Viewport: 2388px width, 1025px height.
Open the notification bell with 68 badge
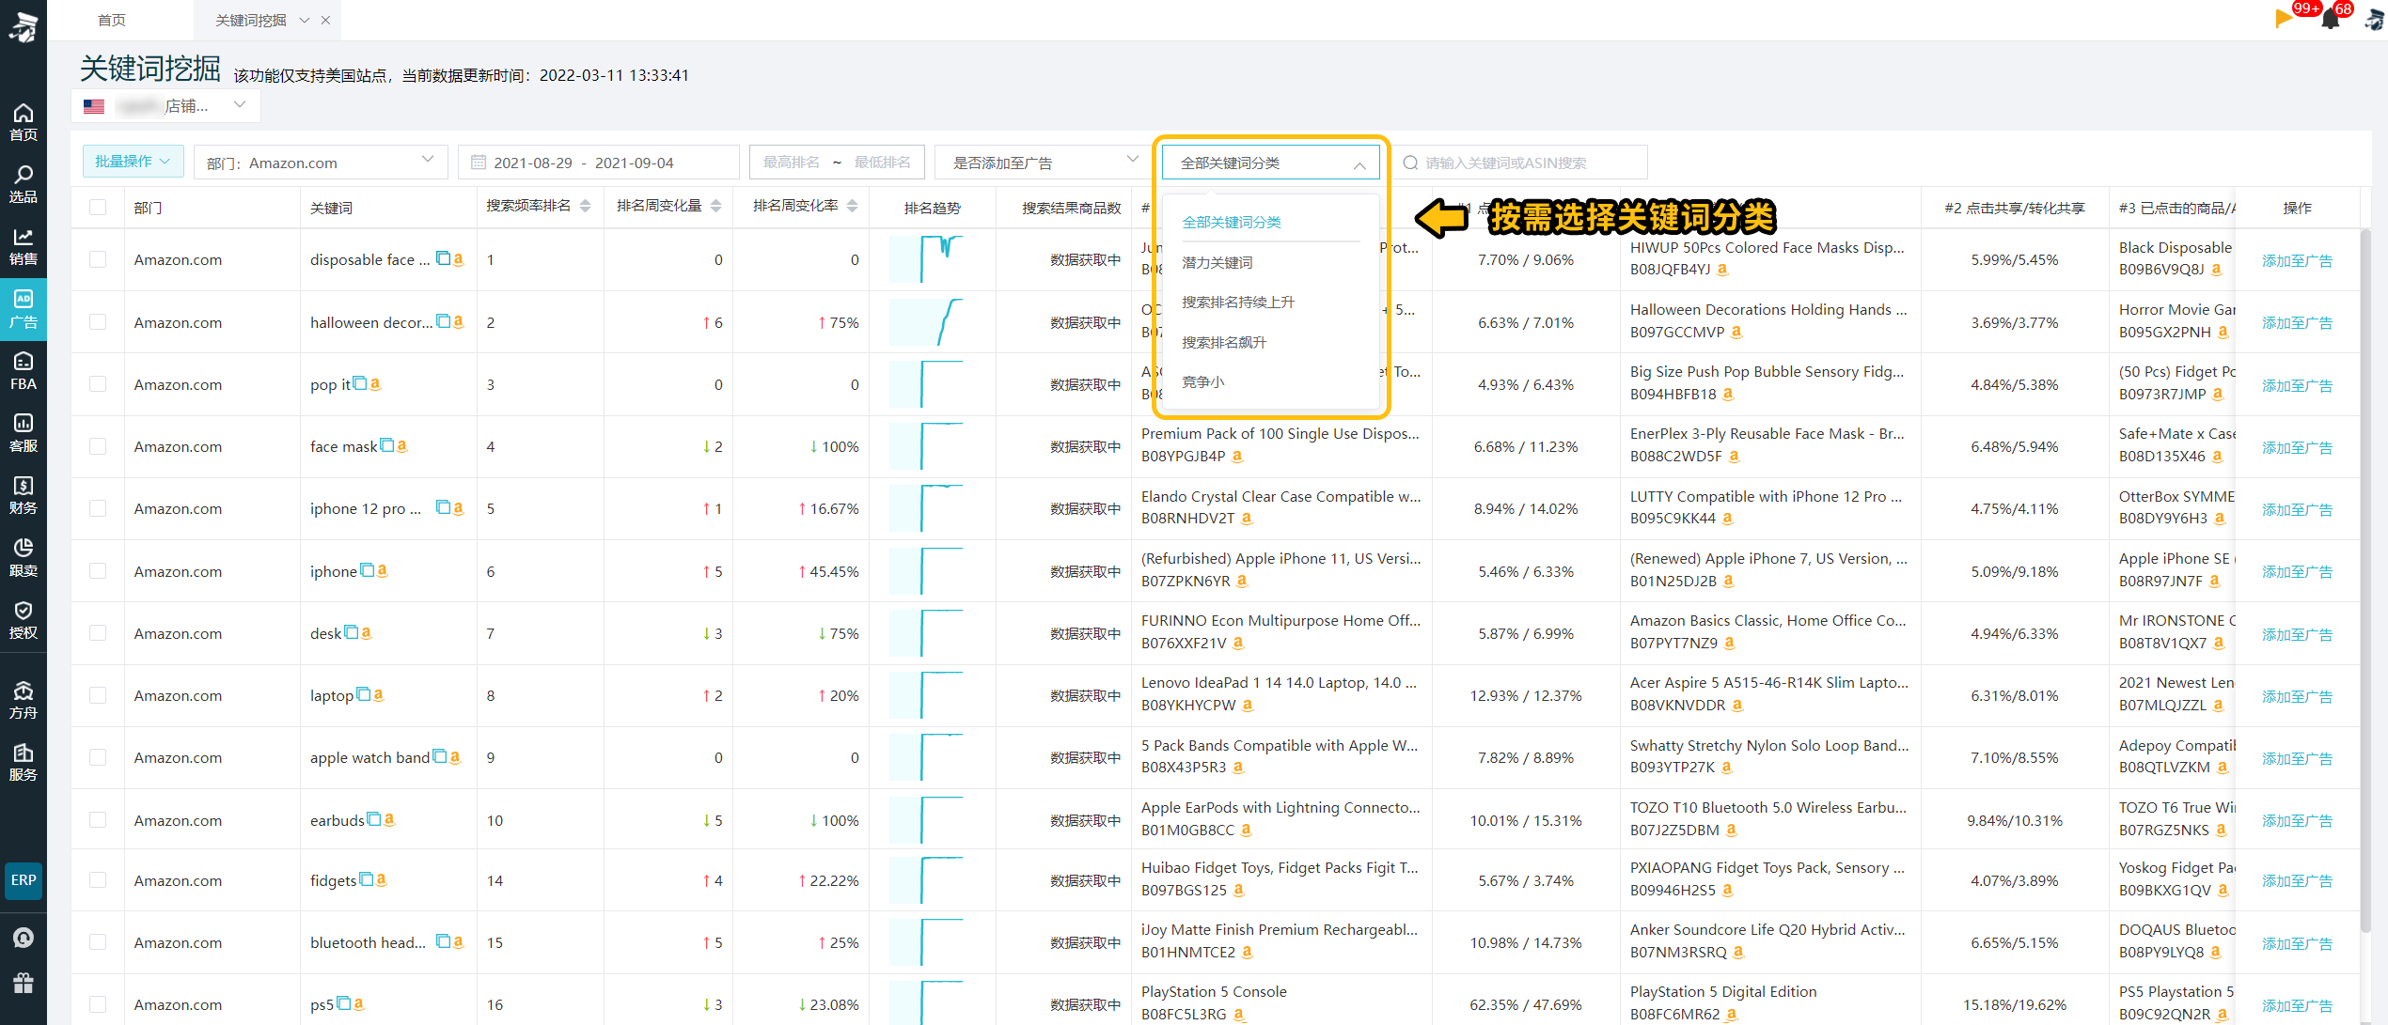pyautogui.click(x=2330, y=19)
